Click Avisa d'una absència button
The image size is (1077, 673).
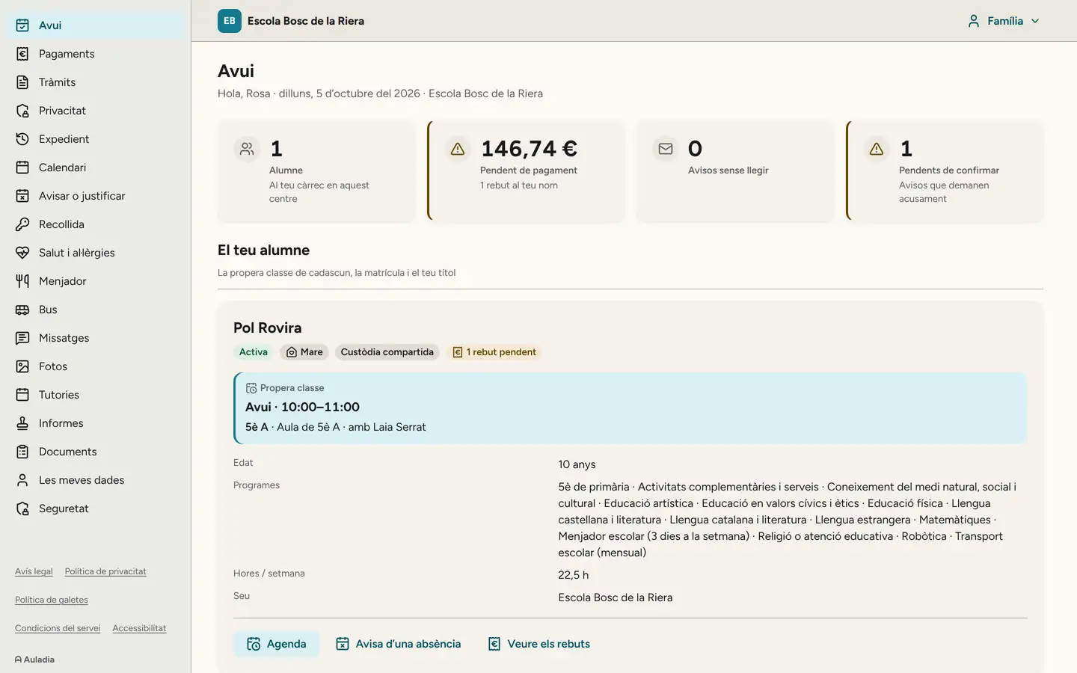click(x=399, y=644)
